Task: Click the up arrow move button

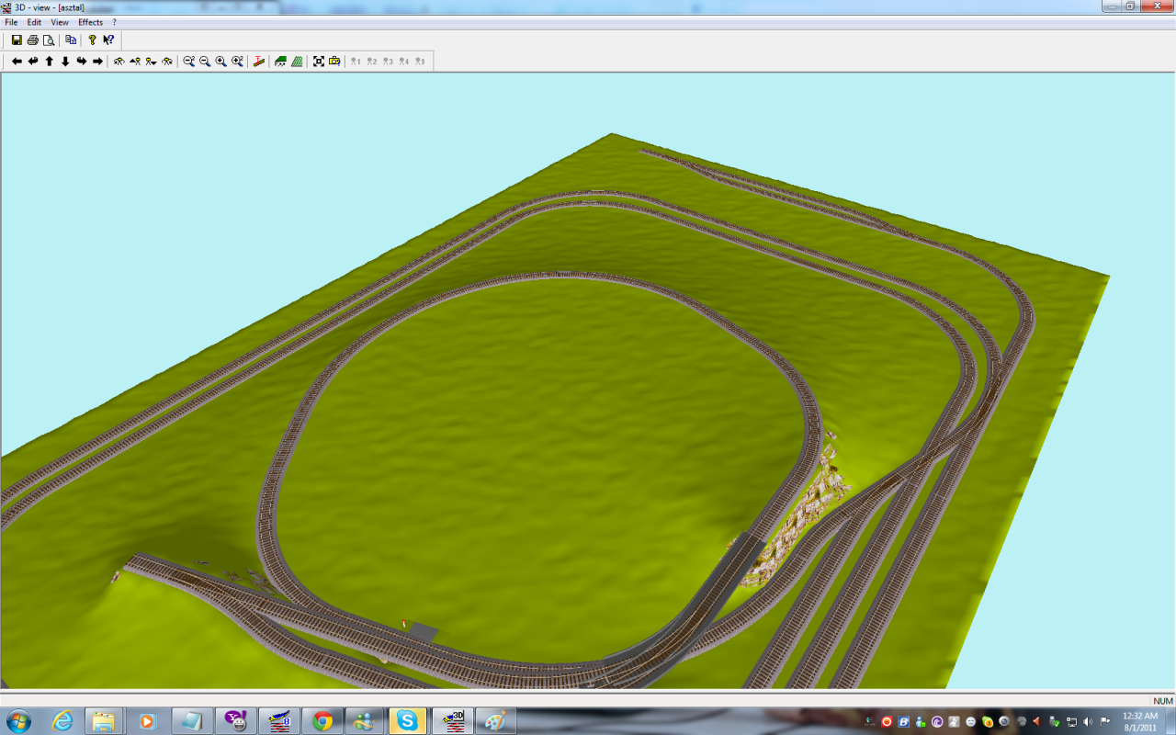Action: pos(50,62)
